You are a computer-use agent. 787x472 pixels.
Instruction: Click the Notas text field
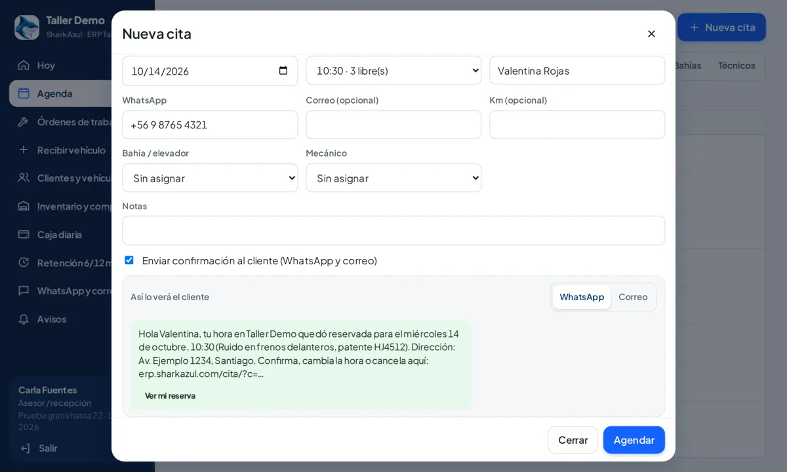[393, 231]
